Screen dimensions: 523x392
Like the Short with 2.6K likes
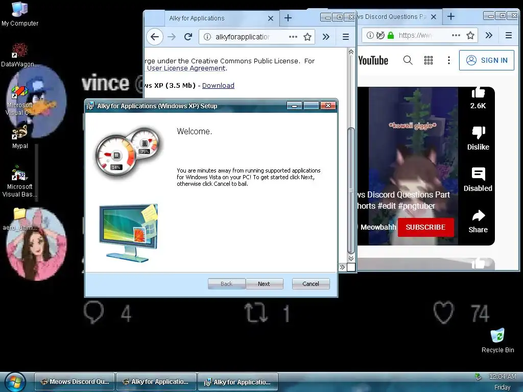point(478,97)
